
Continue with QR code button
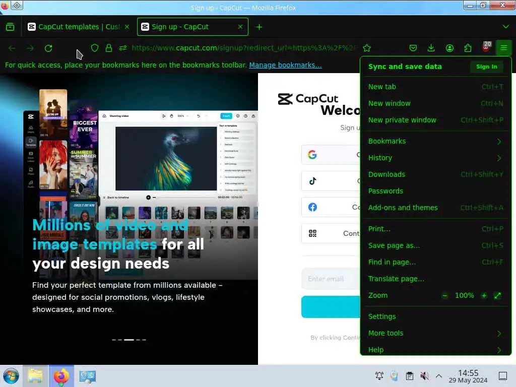pyautogui.click(x=331, y=233)
